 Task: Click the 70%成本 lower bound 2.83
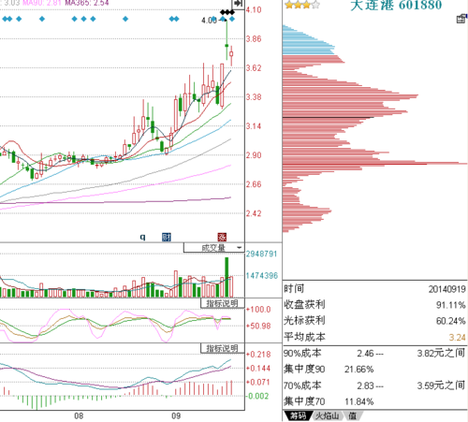pyautogui.click(x=365, y=386)
